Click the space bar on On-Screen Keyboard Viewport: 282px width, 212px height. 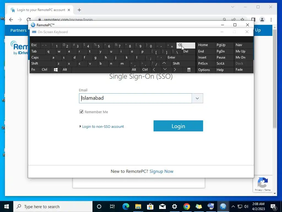point(101,70)
